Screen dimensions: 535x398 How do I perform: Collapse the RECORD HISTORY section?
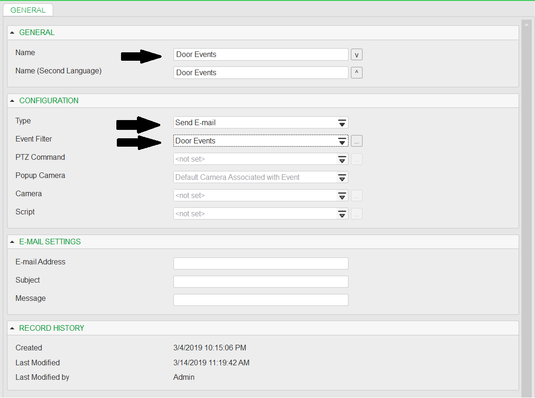(x=12, y=328)
